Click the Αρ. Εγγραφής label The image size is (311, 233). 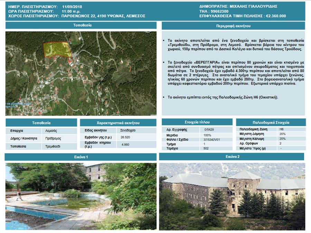pos(177,129)
